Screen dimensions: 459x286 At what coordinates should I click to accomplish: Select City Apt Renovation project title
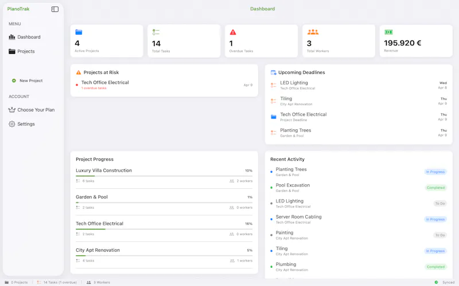pos(98,250)
